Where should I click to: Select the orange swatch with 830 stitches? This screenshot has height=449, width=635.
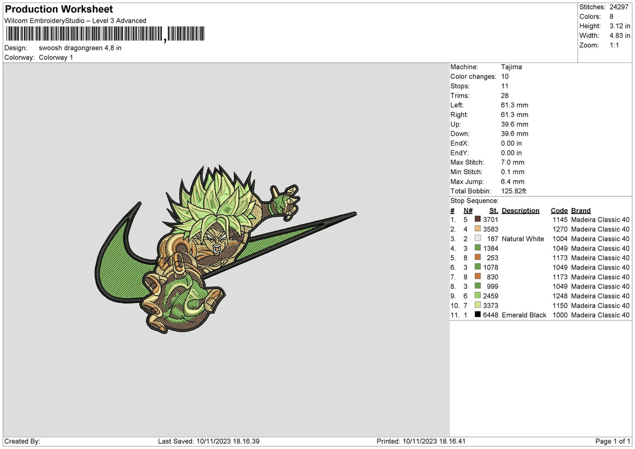coord(478,276)
